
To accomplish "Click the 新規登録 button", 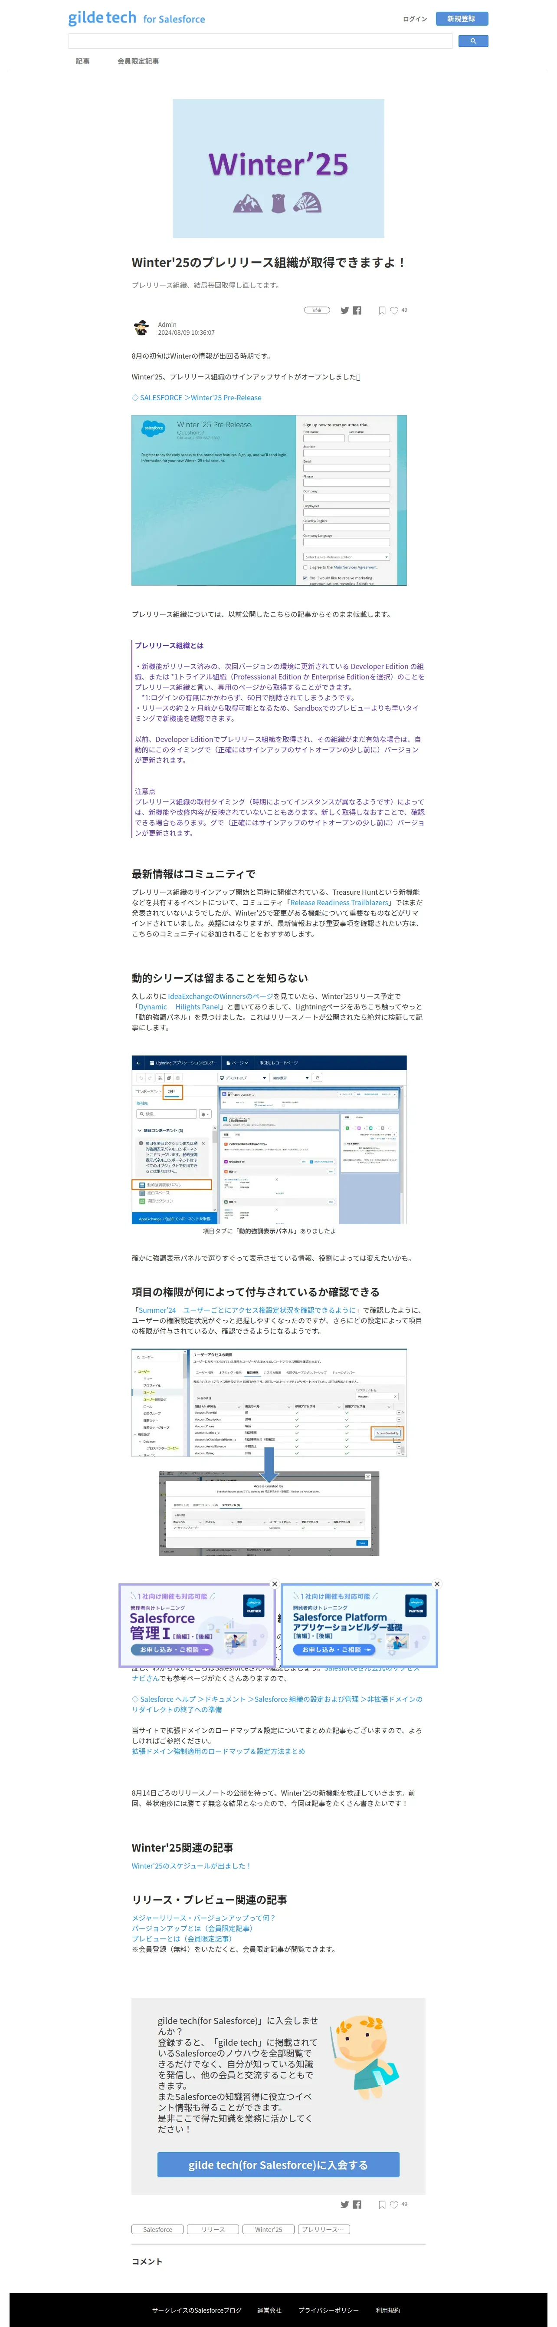I will [461, 18].
